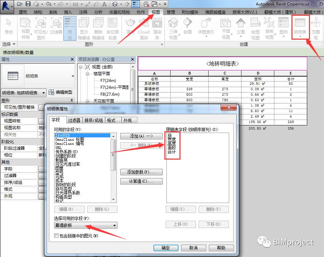Switch to the 建筑 ribbon tab
Screen dimensions: 324x257
[x=23, y=12]
